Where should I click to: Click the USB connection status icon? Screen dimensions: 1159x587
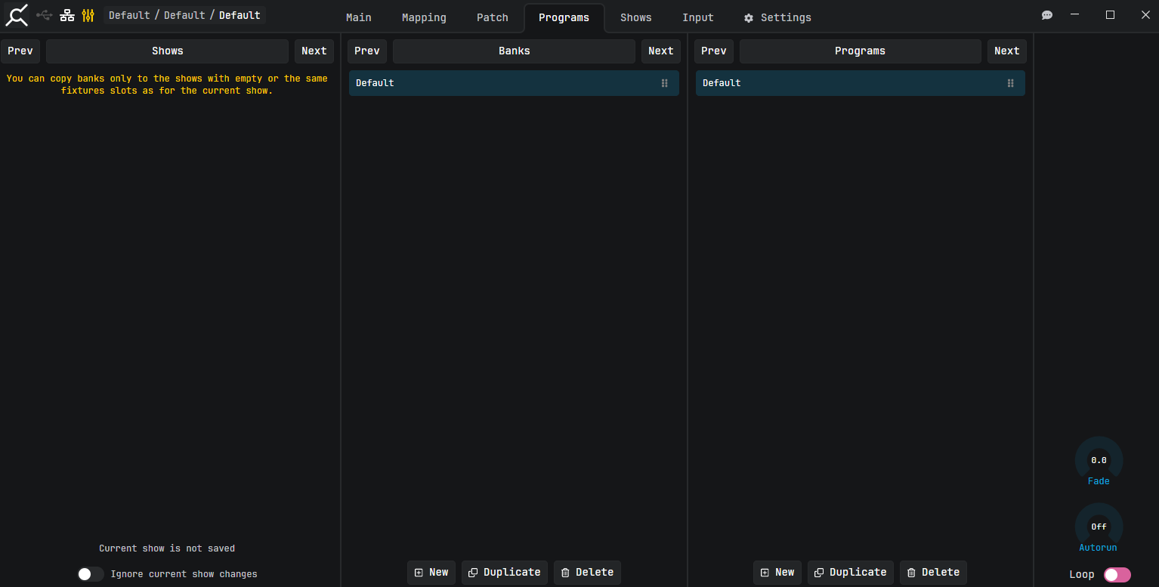[x=45, y=15]
